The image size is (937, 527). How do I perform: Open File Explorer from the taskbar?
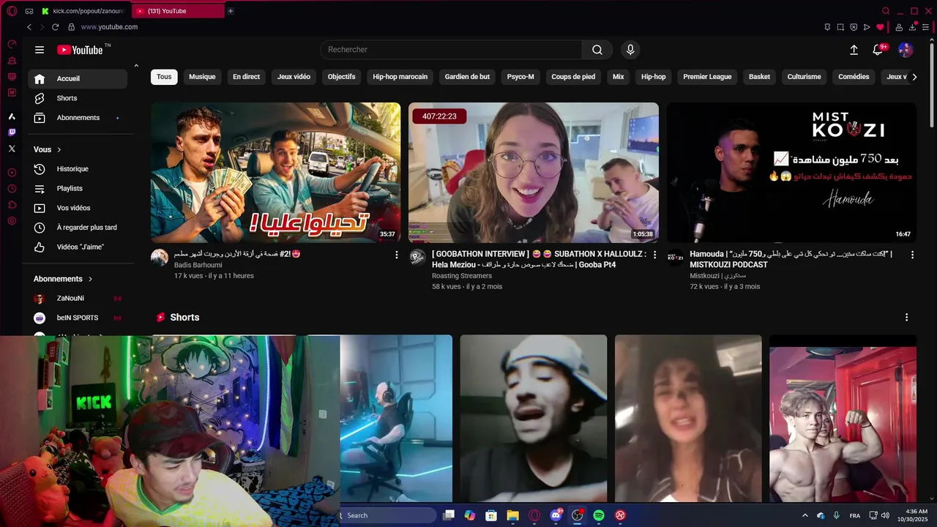(512, 515)
